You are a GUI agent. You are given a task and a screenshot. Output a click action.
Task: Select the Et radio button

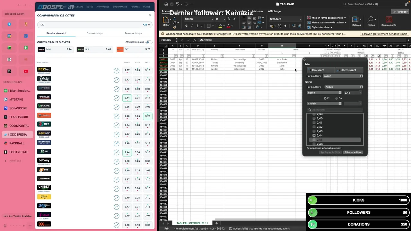coord(325,98)
